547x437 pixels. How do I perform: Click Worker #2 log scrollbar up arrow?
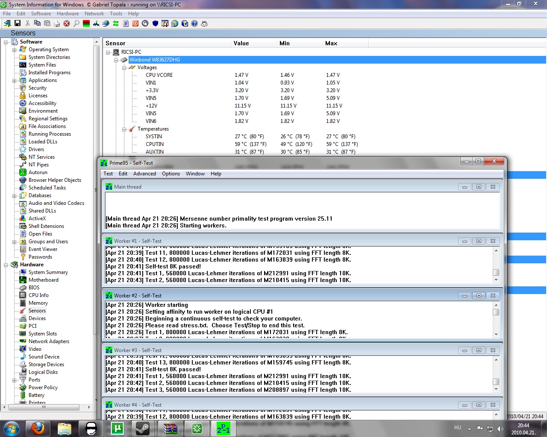pos(496,305)
